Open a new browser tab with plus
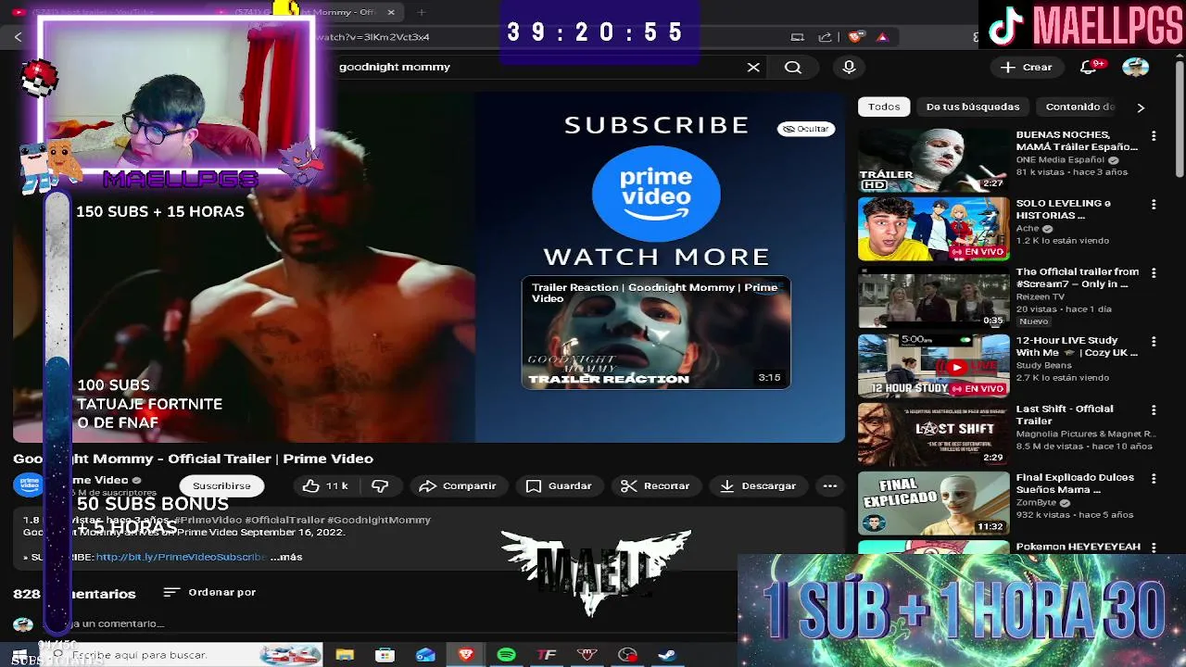The width and height of the screenshot is (1186, 667). [x=422, y=12]
